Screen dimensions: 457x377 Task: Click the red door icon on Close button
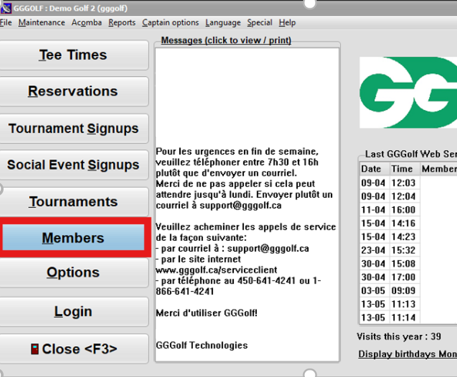pos(35,349)
